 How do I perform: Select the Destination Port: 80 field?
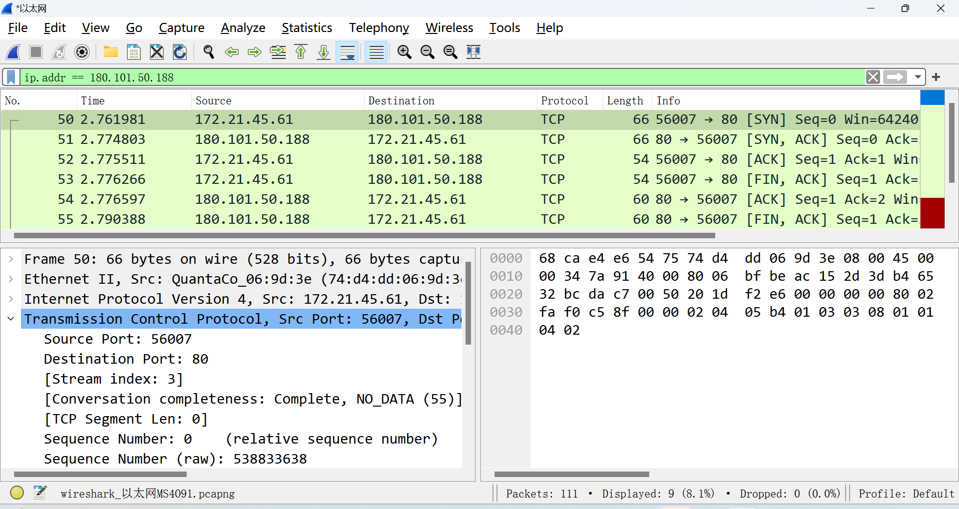point(126,359)
